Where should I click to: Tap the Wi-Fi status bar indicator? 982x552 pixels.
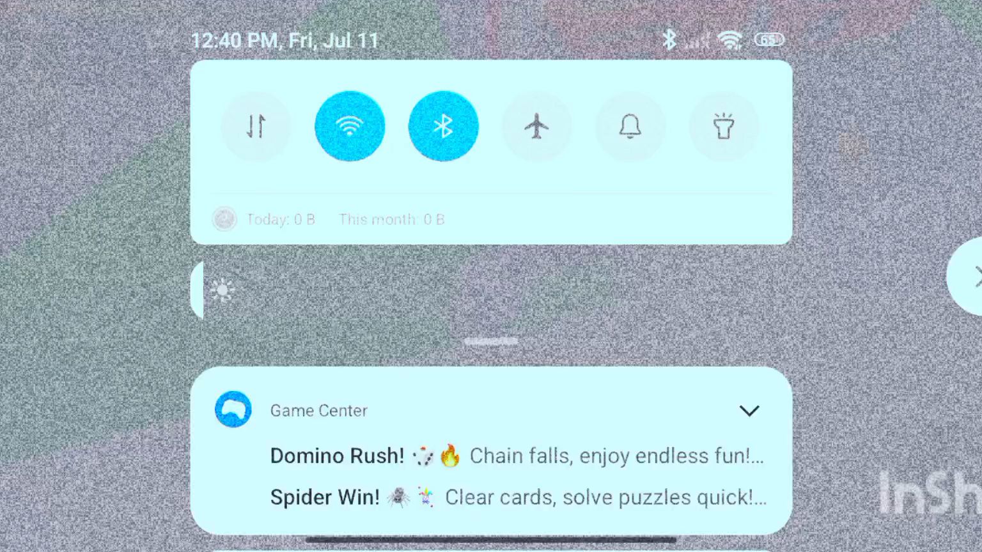click(x=729, y=40)
